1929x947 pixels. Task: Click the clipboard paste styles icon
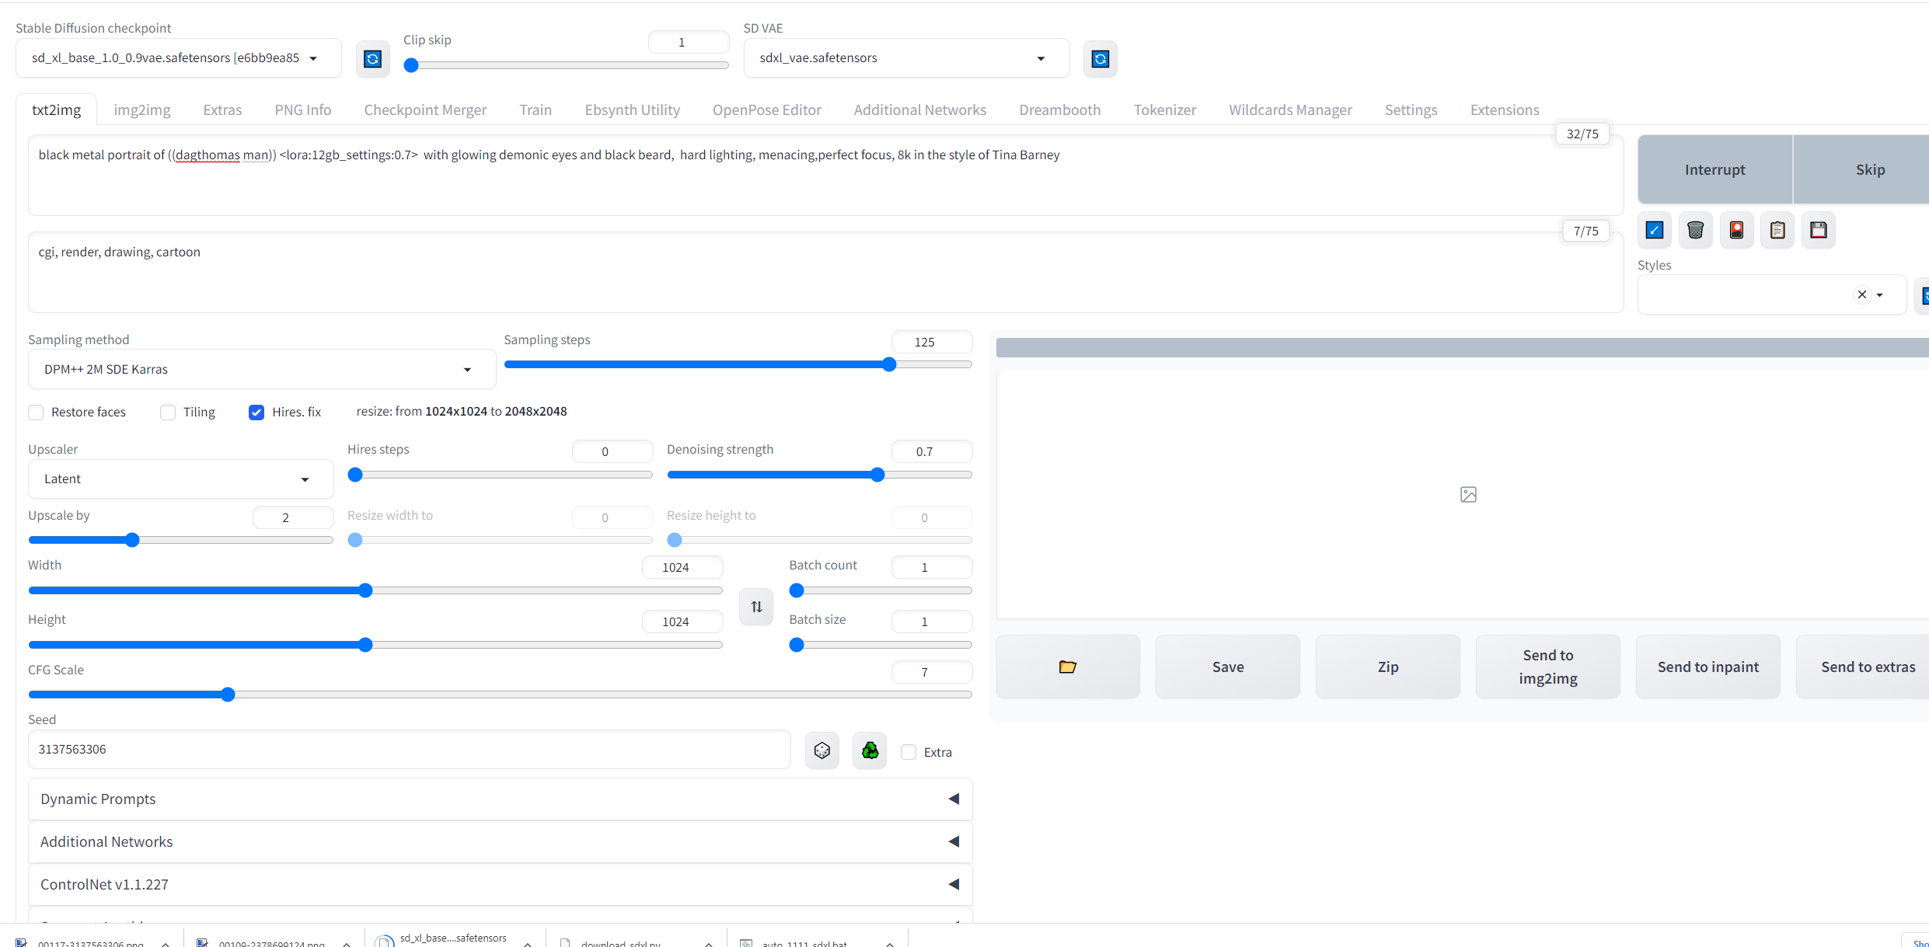click(x=1777, y=230)
